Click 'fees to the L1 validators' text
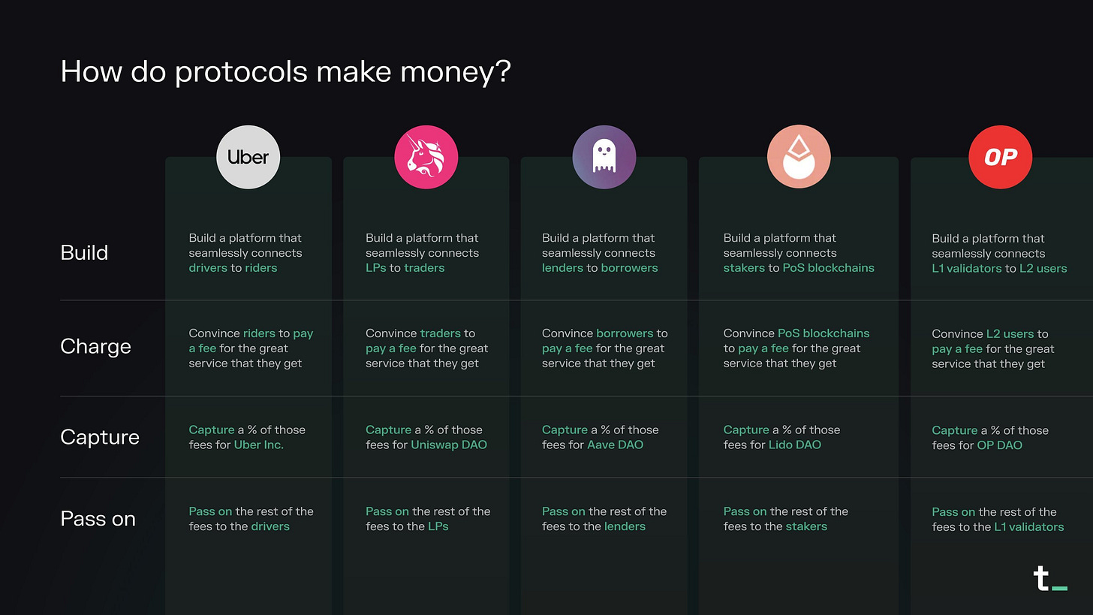The width and height of the screenshot is (1093, 615). pos(998,527)
